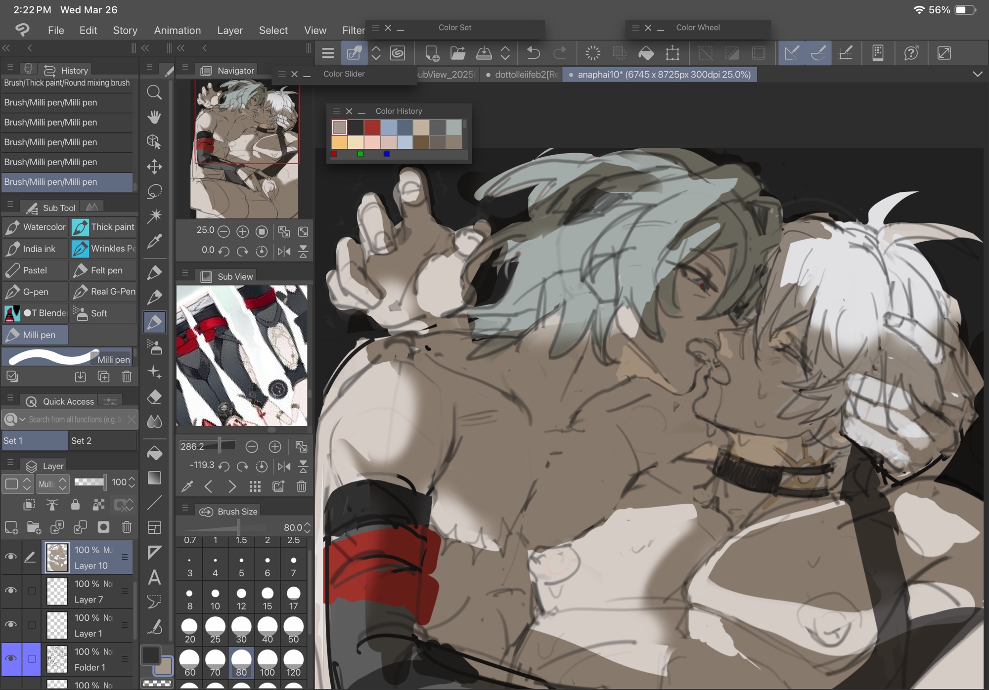
Task: Pick the red swatch in Color History
Action: 372,127
